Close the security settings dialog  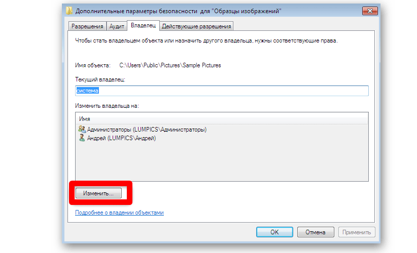coord(370,11)
